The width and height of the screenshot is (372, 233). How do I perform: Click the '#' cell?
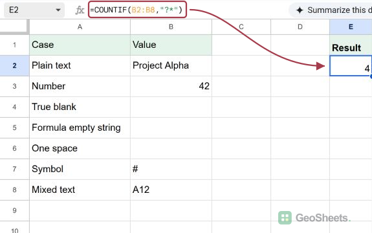[171, 169]
